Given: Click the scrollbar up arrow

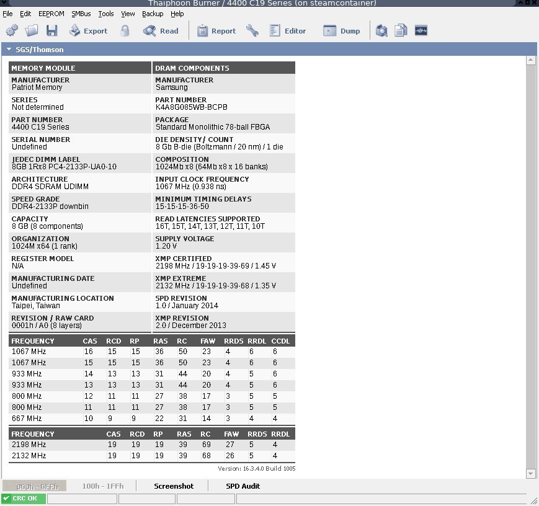Looking at the screenshot, I should pos(530,60).
